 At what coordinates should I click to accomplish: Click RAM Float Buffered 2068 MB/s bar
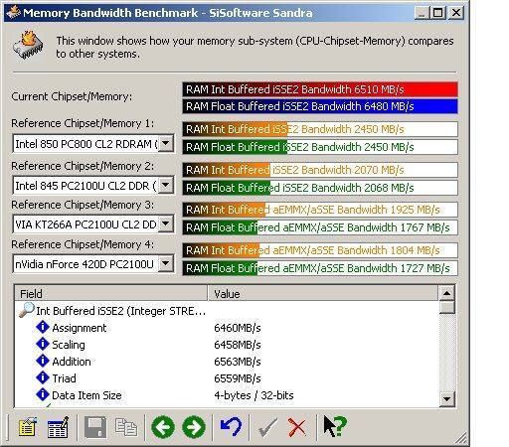click(x=320, y=188)
